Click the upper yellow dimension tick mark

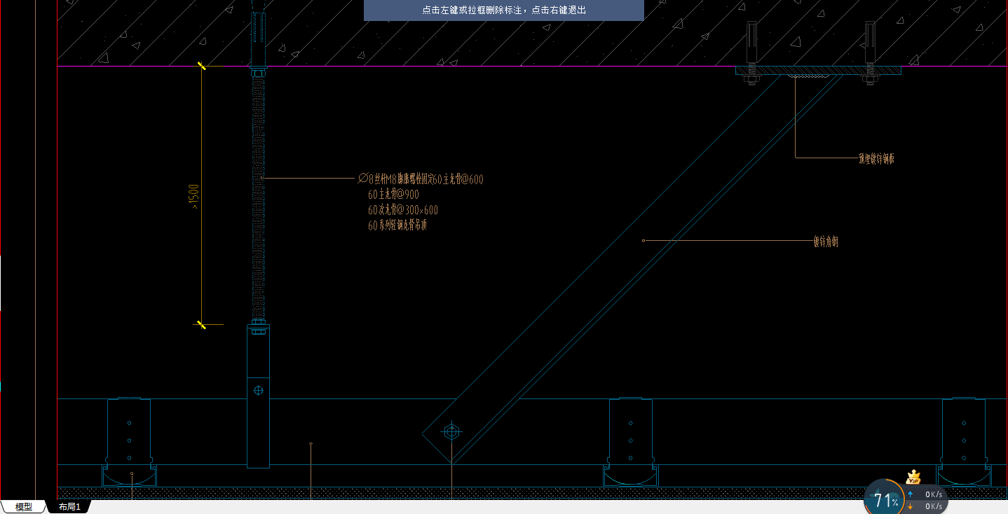coord(201,67)
